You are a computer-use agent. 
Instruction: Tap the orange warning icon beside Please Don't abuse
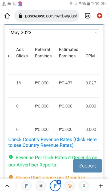[11, 177]
